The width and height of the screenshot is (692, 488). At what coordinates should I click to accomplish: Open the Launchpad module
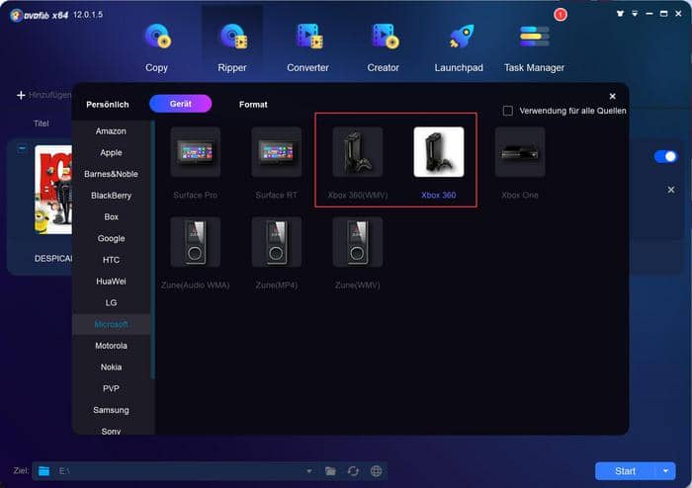(459, 47)
